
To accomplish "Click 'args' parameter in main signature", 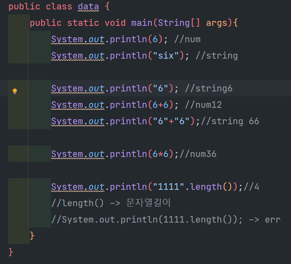I will coord(217,23).
